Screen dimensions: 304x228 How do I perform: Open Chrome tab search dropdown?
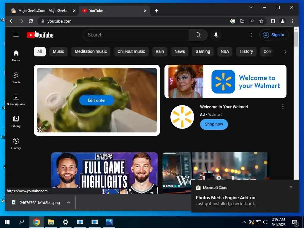pyautogui.click(x=251, y=7)
